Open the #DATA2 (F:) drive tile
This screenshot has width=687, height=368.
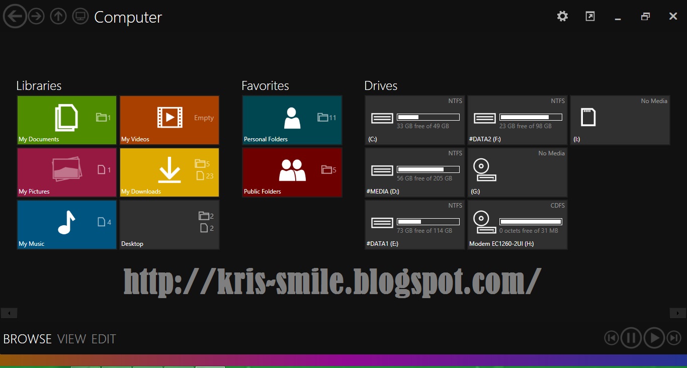click(518, 120)
